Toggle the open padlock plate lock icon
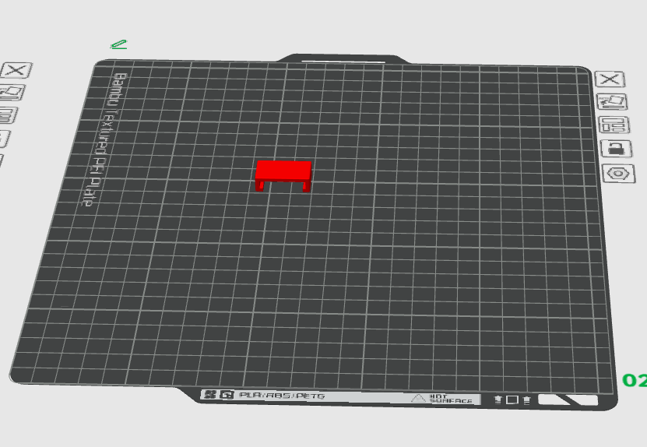Viewport: 647px width, 447px height. pyautogui.click(x=617, y=149)
